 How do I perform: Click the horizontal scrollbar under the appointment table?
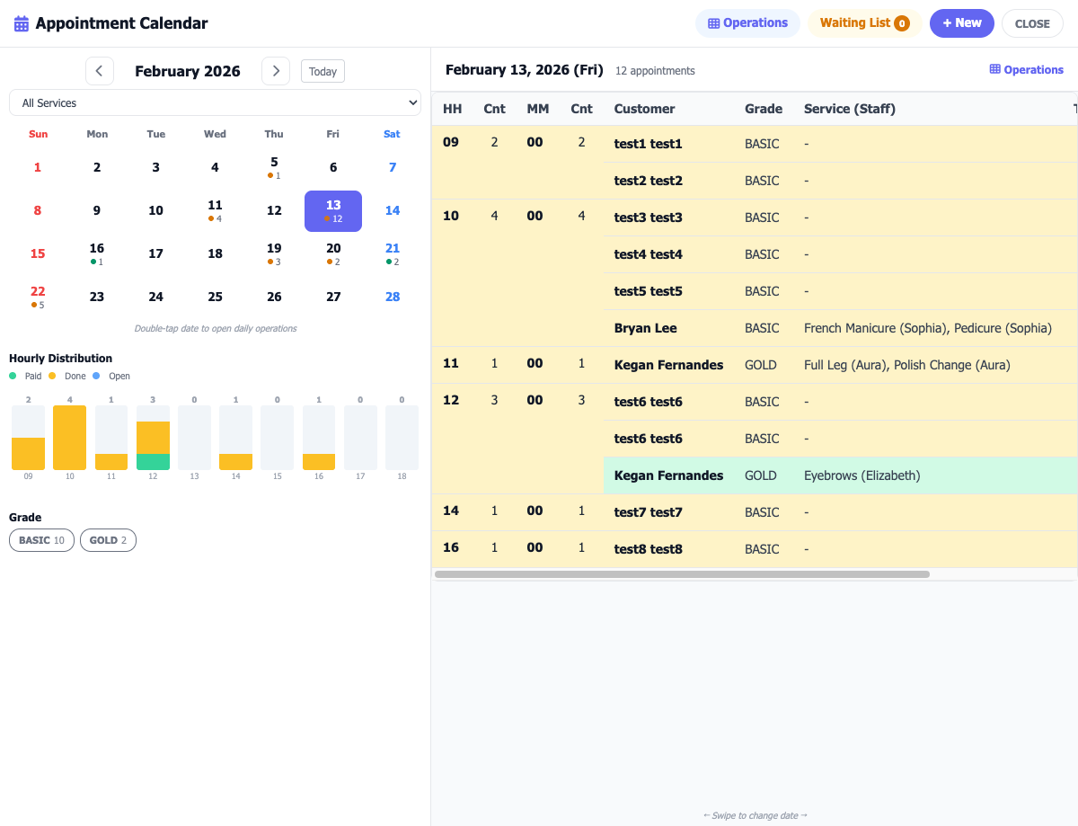click(x=683, y=573)
